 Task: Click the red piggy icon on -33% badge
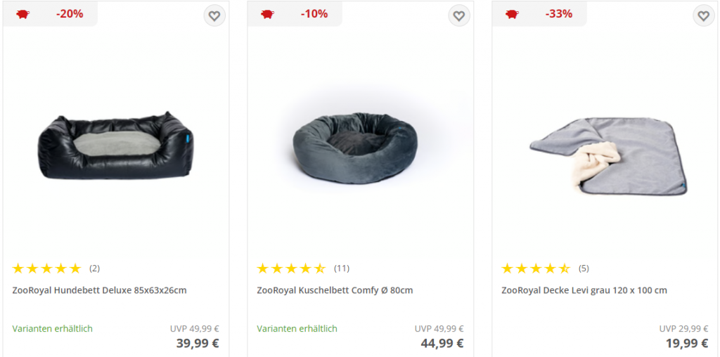[x=512, y=14]
